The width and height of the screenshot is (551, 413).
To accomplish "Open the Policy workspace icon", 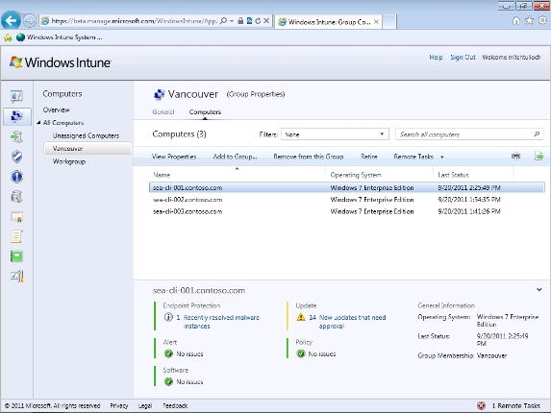I will coord(16,236).
